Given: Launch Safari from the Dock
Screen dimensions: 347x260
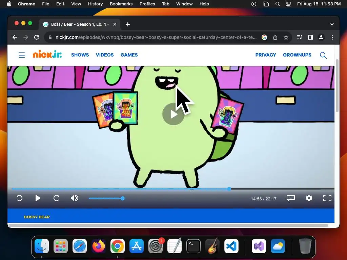Looking at the screenshot, I should pyautogui.click(x=80, y=246).
